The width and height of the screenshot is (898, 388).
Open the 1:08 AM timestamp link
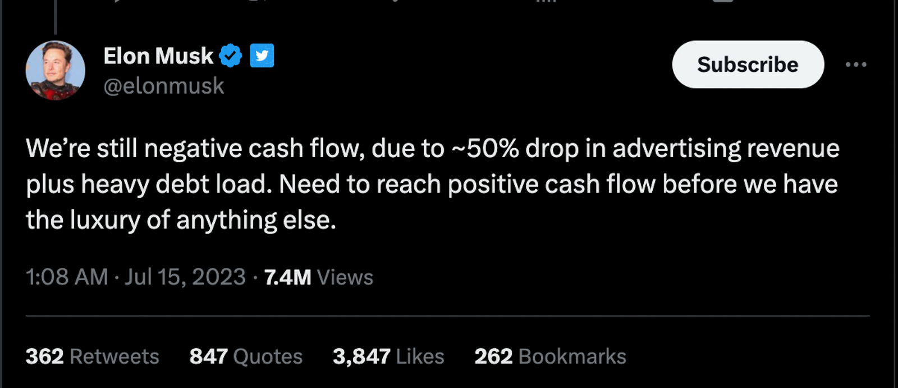(67, 277)
